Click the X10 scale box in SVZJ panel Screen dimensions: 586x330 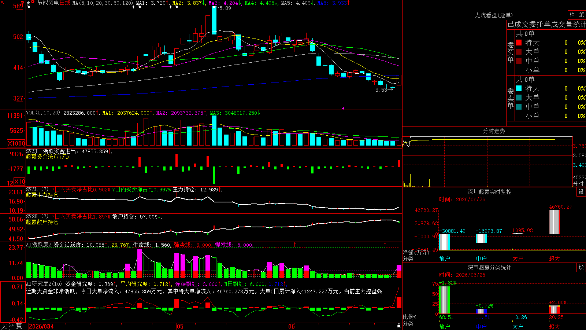[20, 181]
